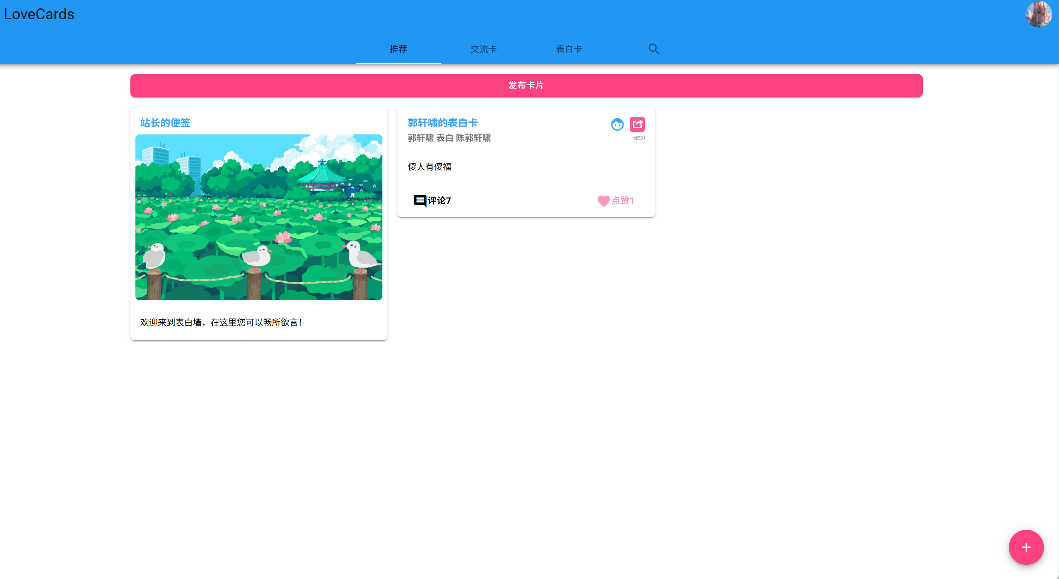Switch to the 推荐 tab

[398, 49]
